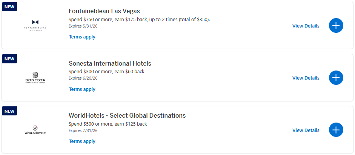Add the WorldHotels offer to card
The height and width of the screenshot is (155, 355).
pos(336,130)
